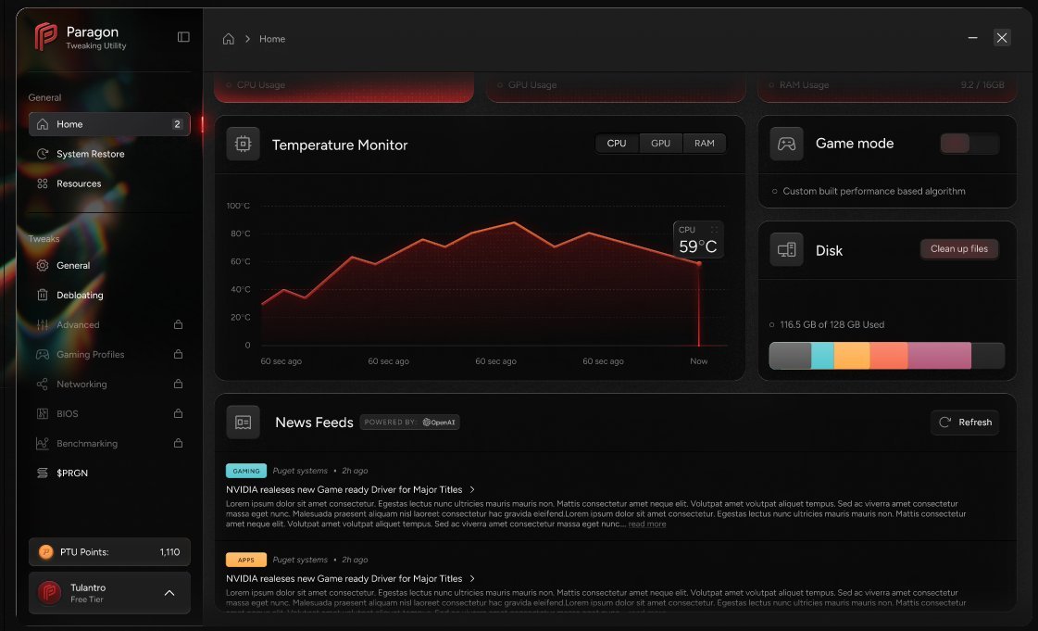Click the lock icon beside Advanced
Image resolution: width=1038 pixels, height=631 pixels.
tap(178, 324)
